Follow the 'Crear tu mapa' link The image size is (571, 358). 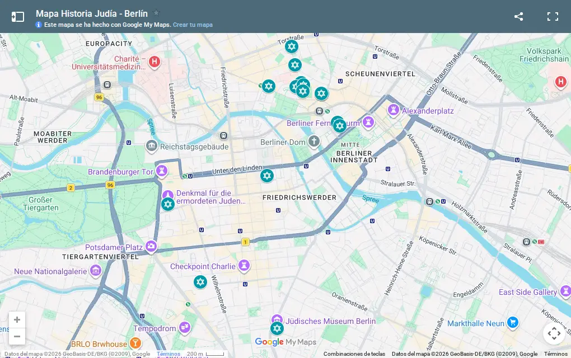point(193,25)
